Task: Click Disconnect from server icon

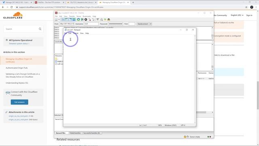Action: coord(89,19)
